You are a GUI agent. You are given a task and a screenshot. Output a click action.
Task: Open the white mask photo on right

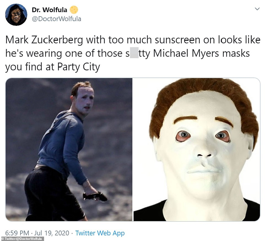point(197,149)
